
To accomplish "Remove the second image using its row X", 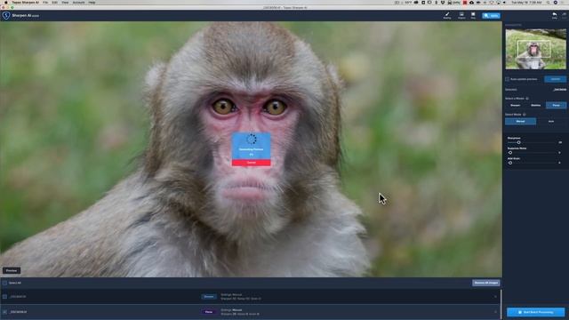I will coord(495,312).
